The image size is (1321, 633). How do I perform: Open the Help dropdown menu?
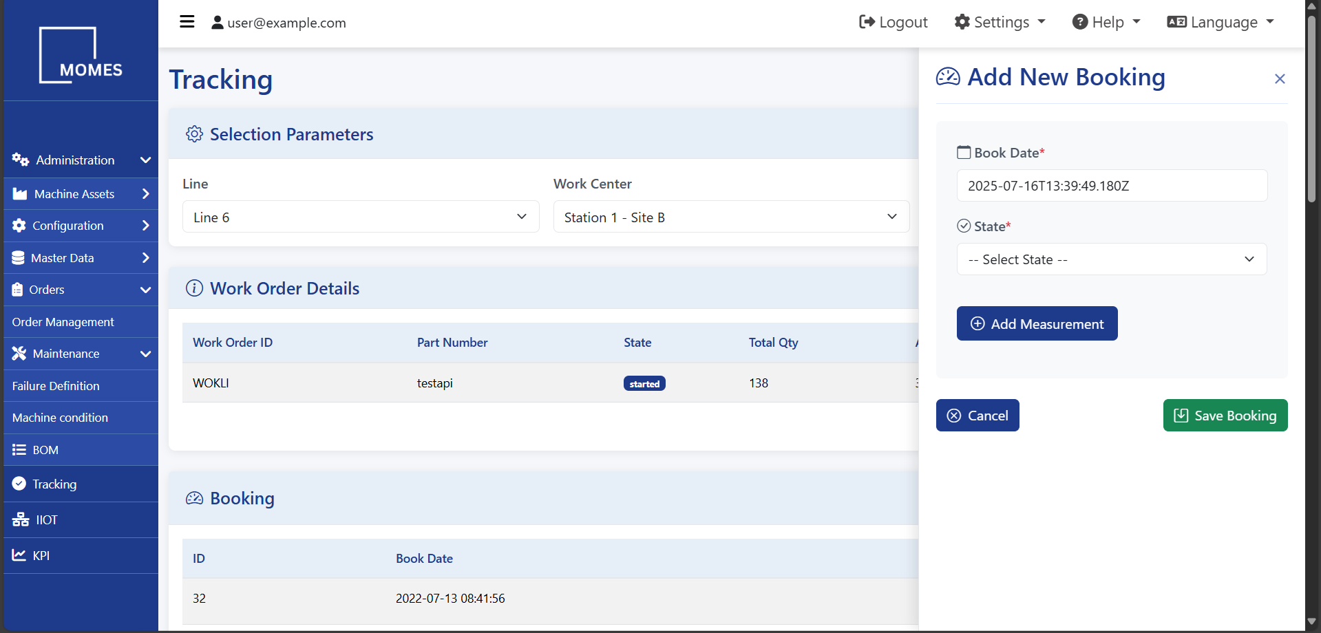[x=1106, y=22]
